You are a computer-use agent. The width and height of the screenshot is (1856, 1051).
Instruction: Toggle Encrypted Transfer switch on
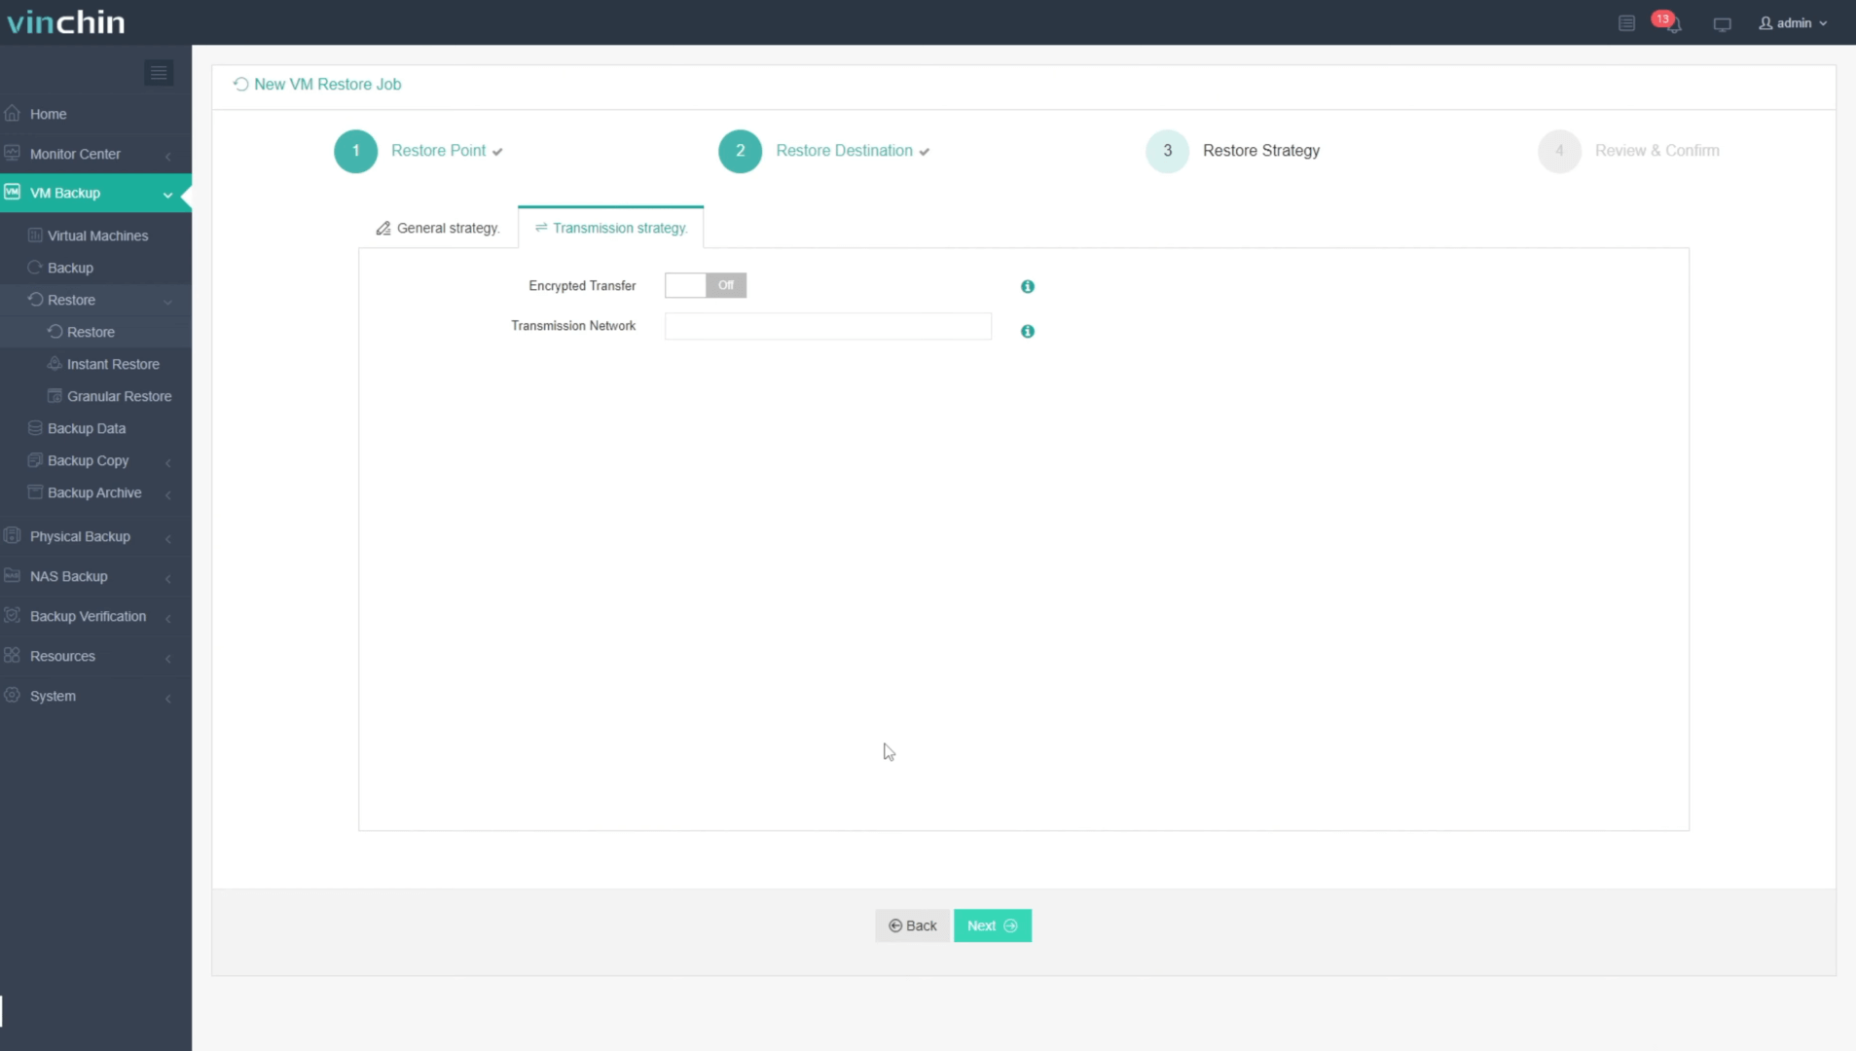(x=706, y=285)
